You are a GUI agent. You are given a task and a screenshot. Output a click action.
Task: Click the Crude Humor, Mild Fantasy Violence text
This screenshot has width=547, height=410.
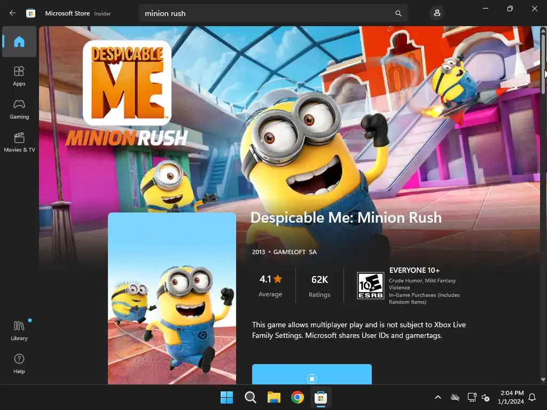click(x=422, y=284)
